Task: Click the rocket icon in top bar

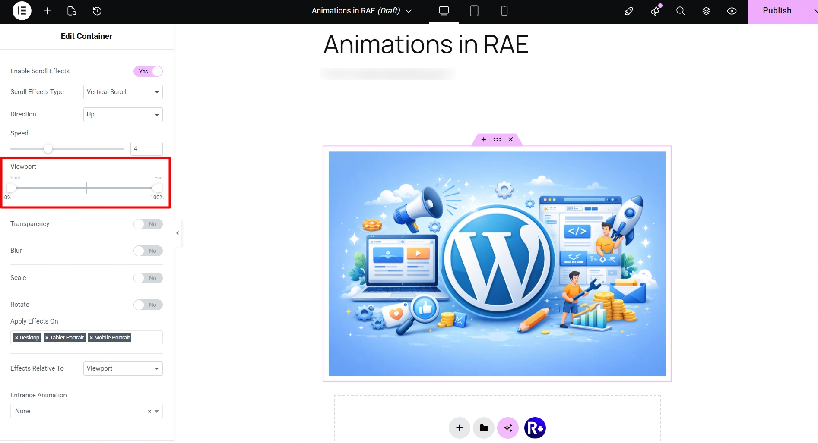Action: click(629, 11)
